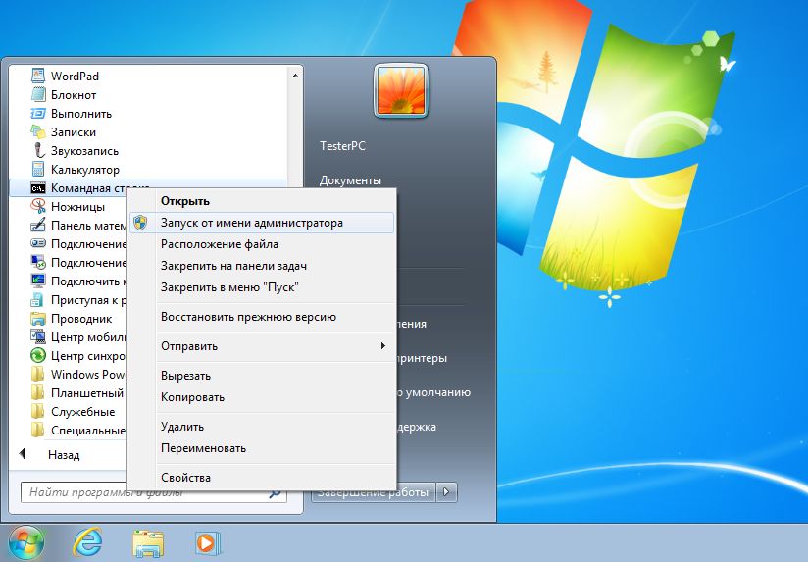Viewport: 808px width, 562px height.
Task: Click the Windows Start orb
Action: point(26,543)
